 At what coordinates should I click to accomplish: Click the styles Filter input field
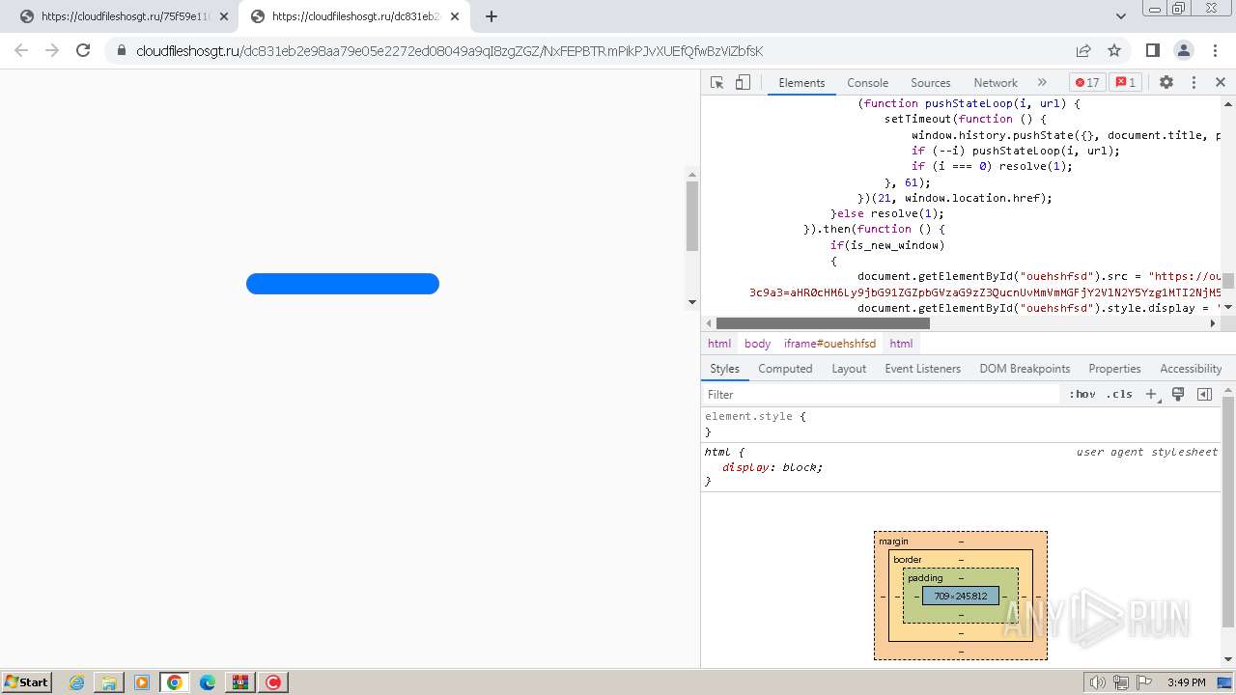[x=882, y=395]
